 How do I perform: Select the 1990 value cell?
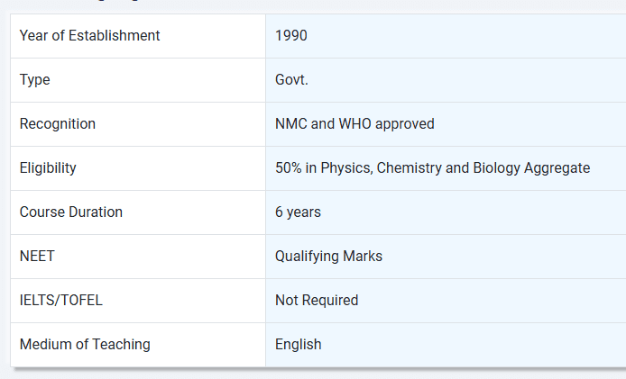pos(291,36)
